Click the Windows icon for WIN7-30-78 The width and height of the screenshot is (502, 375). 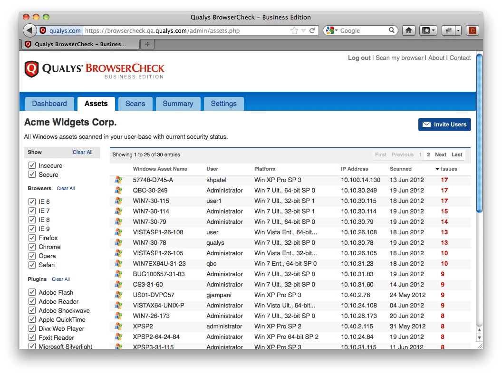118,242
